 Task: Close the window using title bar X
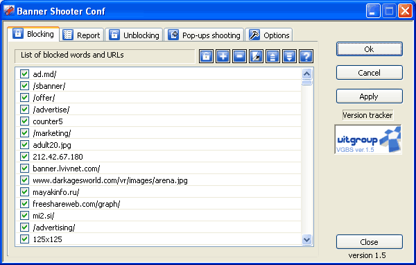(x=405, y=11)
